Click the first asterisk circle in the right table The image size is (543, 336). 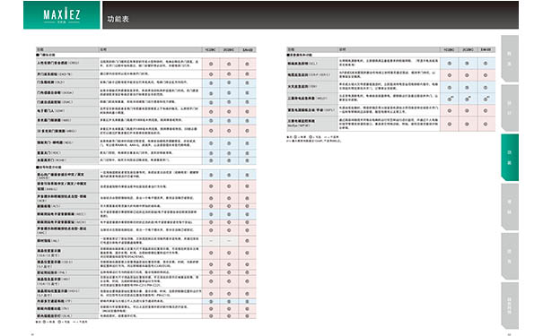[450, 99]
